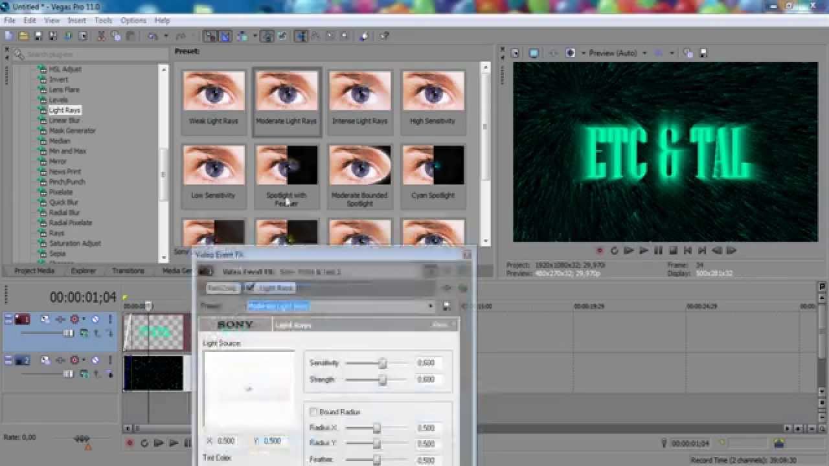Click the Undo toolbar icon

click(153, 36)
